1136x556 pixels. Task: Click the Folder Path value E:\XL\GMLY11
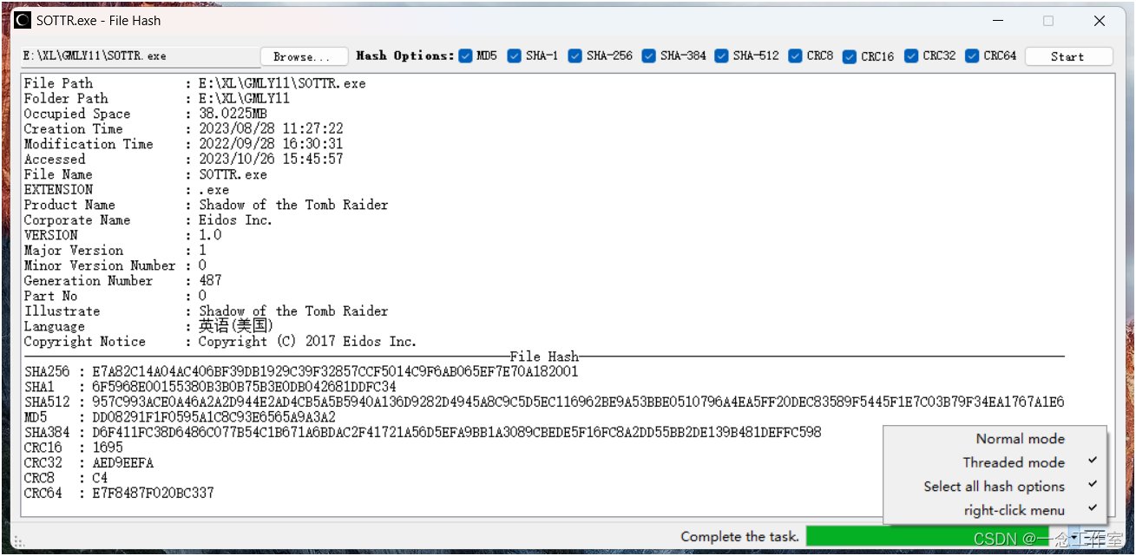click(x=245, y=99)
